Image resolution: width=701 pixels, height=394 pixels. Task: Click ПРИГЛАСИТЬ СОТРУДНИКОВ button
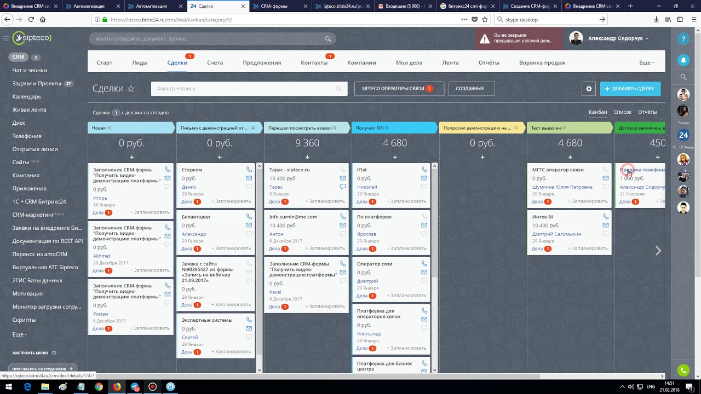43,369
